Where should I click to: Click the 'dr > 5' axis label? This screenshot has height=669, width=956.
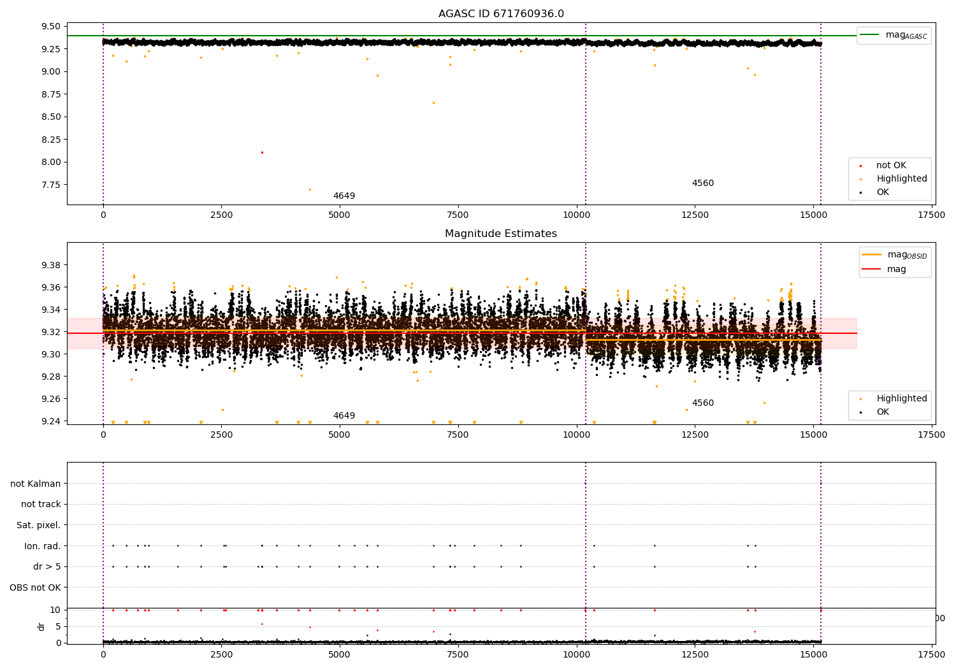pyautogui.click(x=47, y=567)
